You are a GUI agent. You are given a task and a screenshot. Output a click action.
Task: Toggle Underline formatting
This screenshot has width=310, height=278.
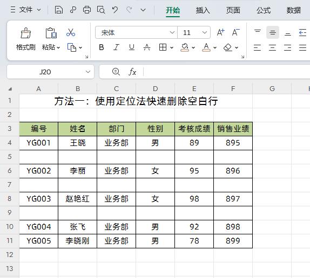(132, 47)
